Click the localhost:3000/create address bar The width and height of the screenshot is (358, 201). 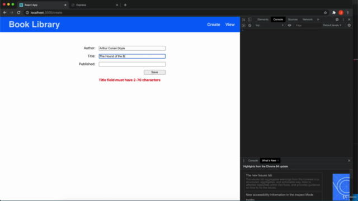173,12
